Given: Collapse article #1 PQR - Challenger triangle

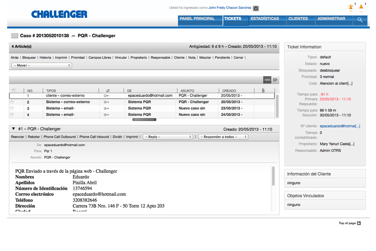Looking at the screenshot, I should 14,129.
